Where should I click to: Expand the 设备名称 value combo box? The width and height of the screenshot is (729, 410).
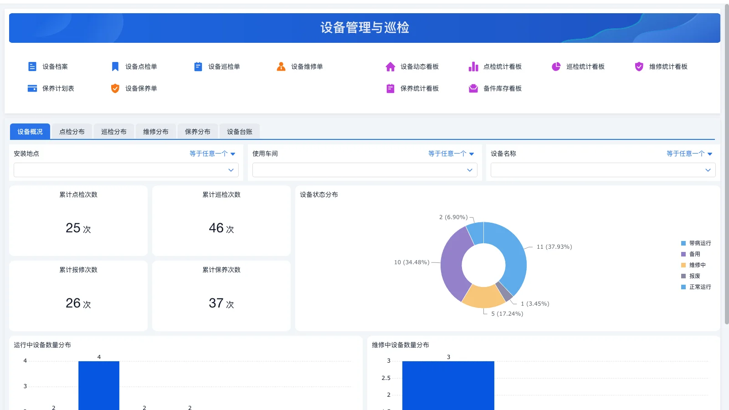tap(603, 170)
